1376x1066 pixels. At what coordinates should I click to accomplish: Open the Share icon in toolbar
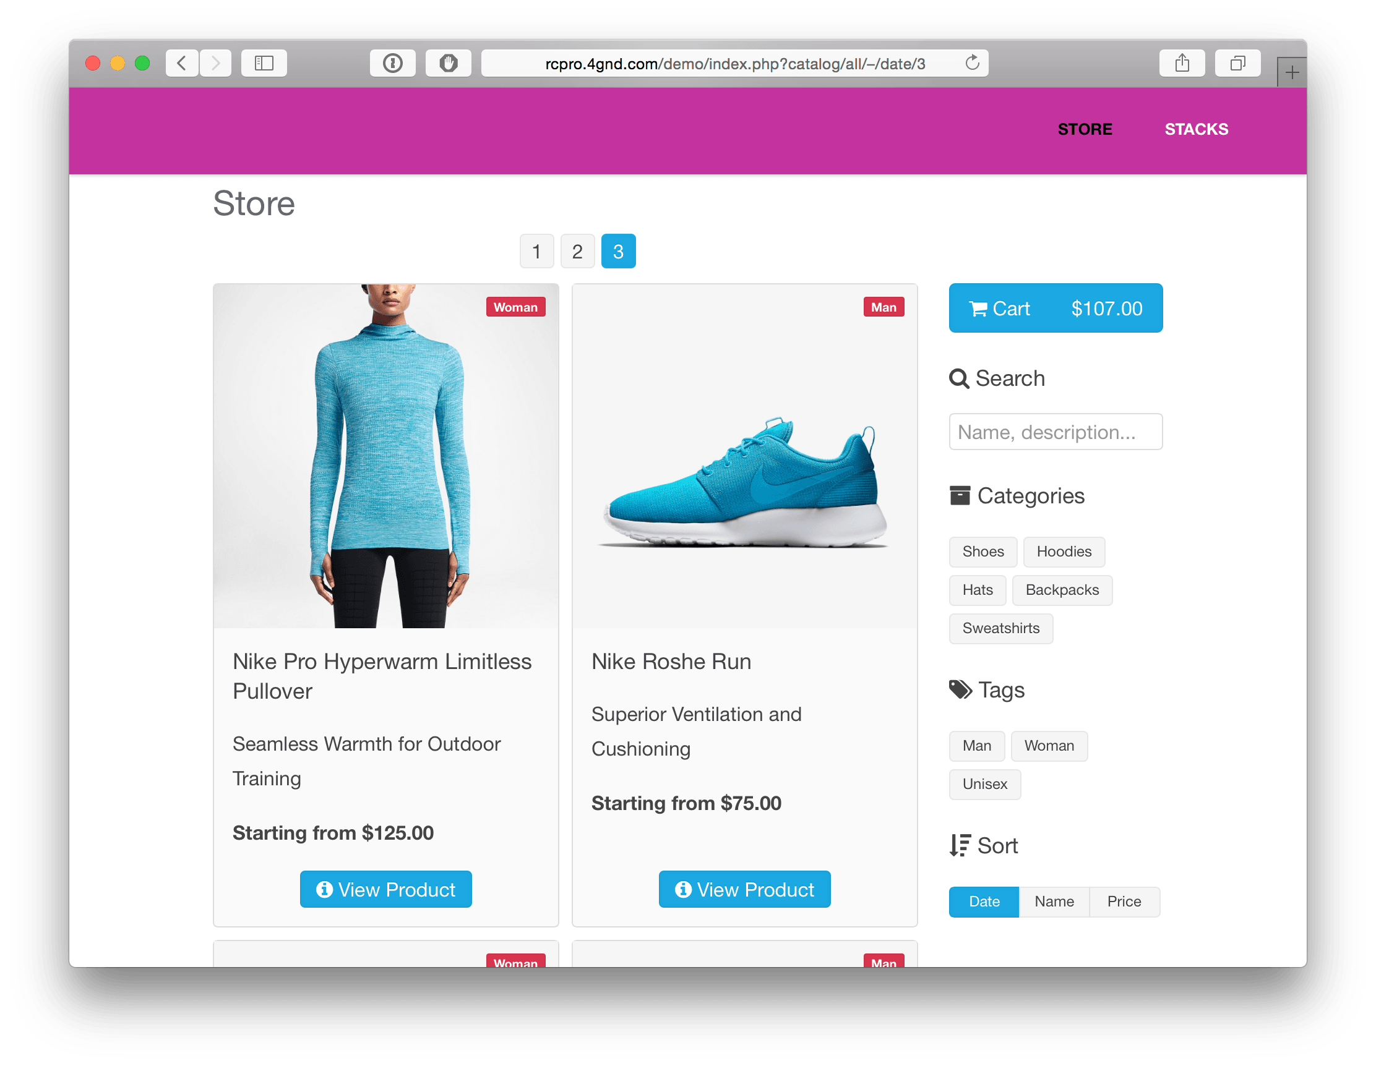pos(1182,63)
